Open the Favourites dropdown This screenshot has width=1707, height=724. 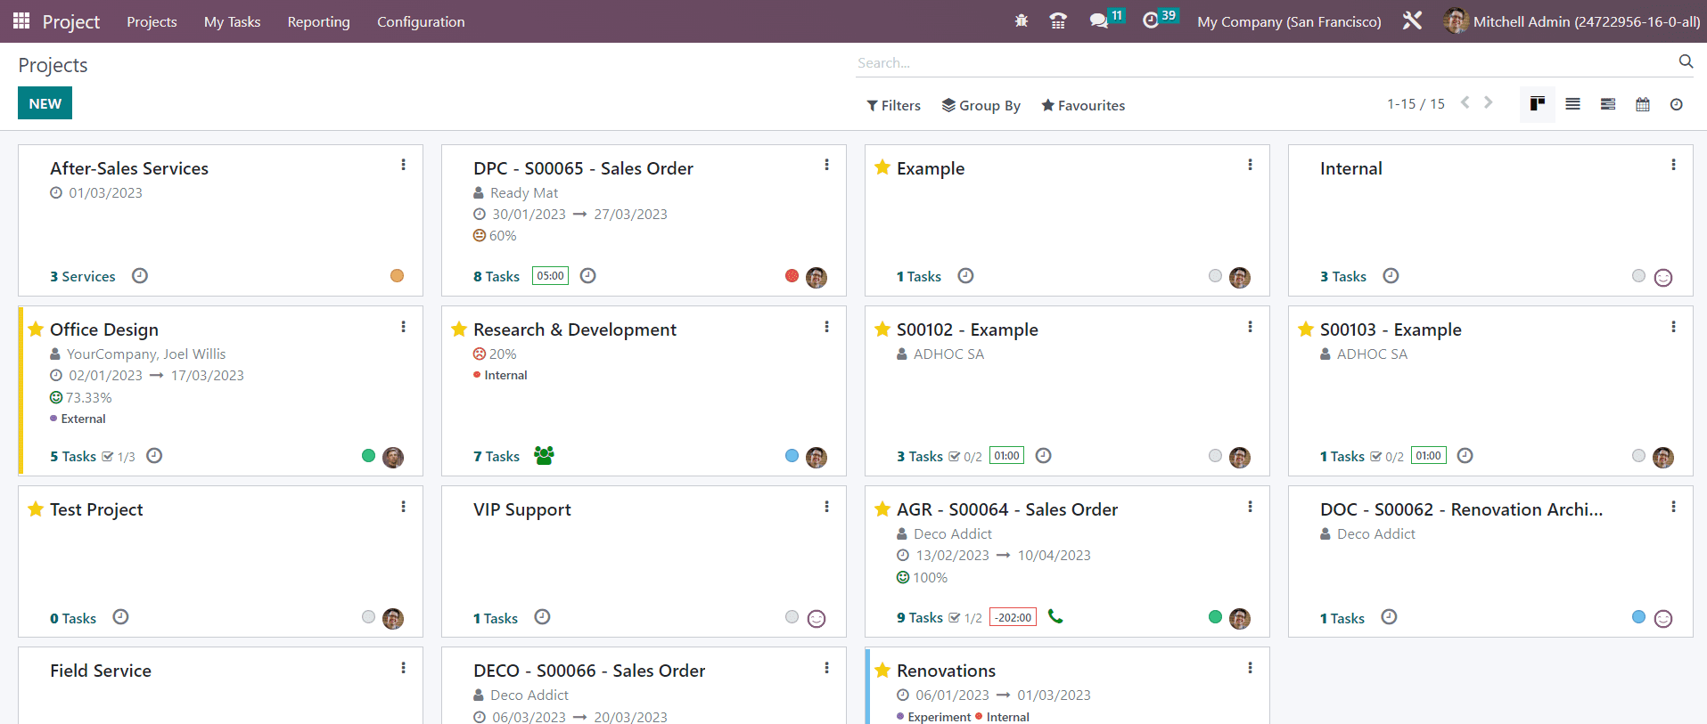pyautogui.click(x=1083, y=105)
